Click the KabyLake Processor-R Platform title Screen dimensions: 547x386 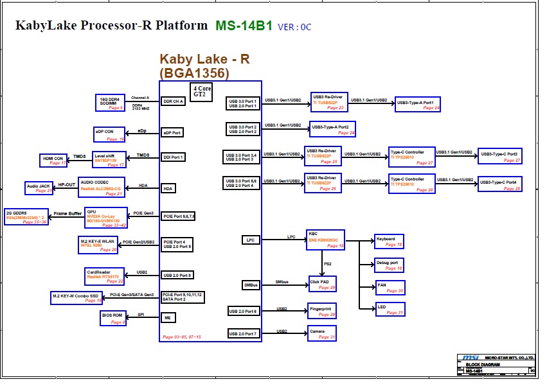click(x=111, y=26)
